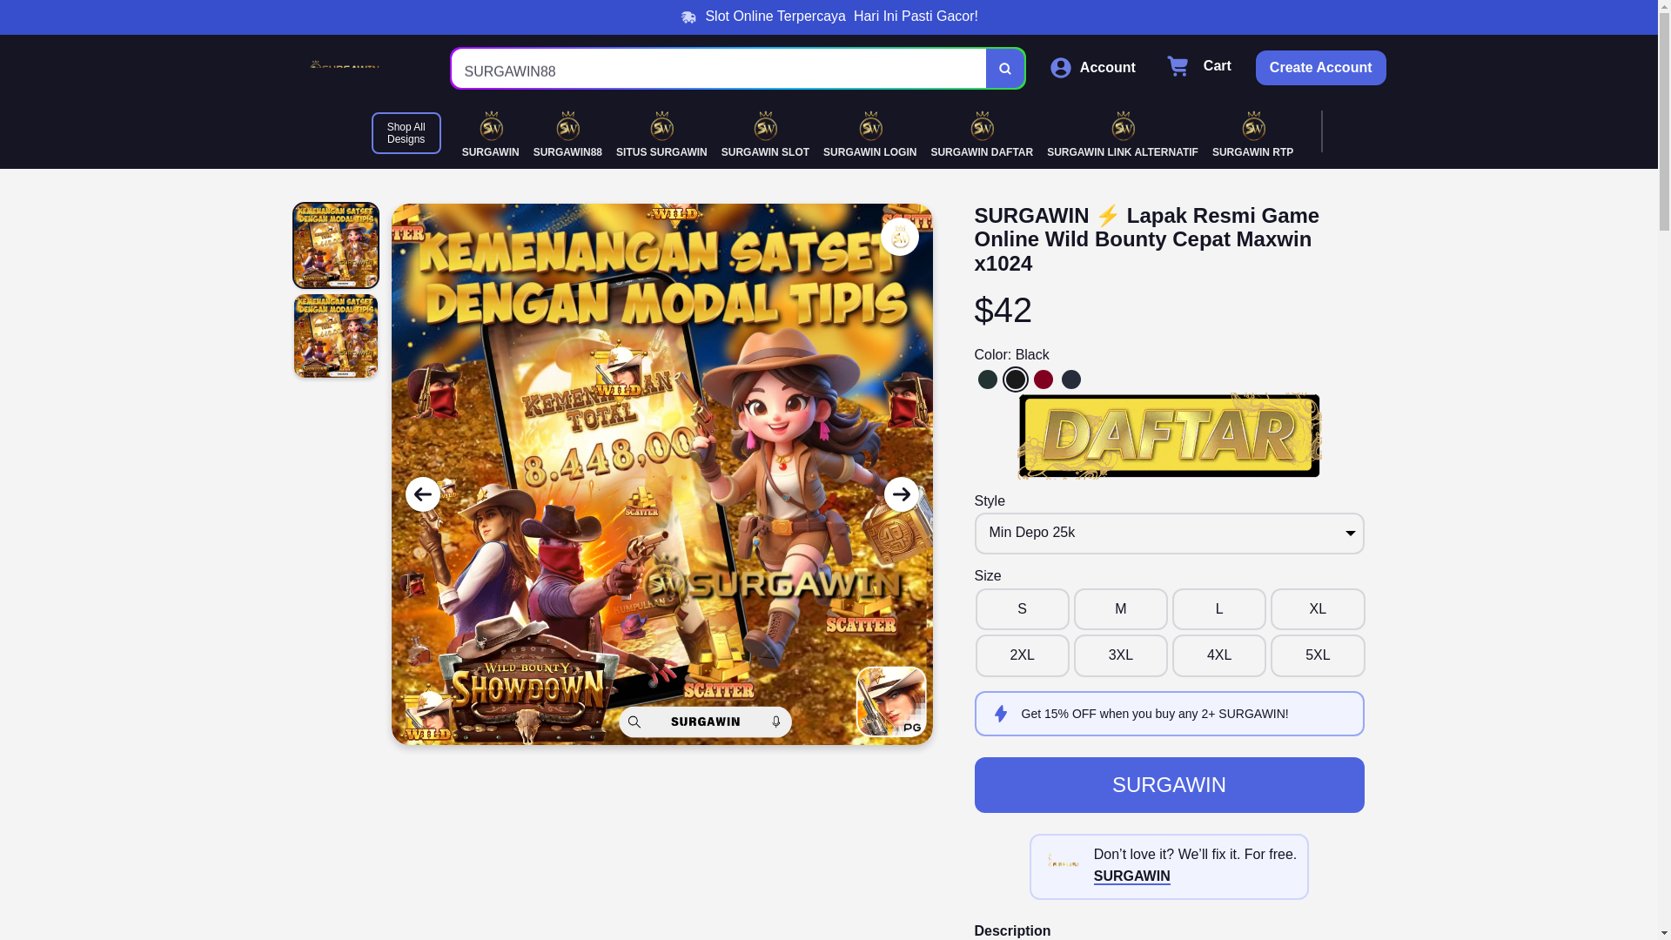Click the crown icon above SURGAWIN SLOT
Viewport: 1671px width, 940px height.
click(766, 126)
